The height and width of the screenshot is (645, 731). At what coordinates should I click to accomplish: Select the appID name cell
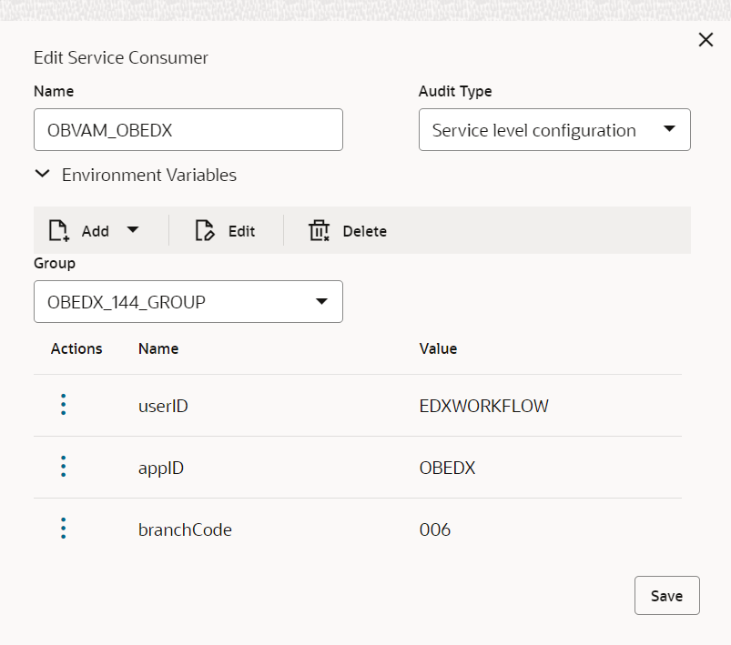[161, 468]
